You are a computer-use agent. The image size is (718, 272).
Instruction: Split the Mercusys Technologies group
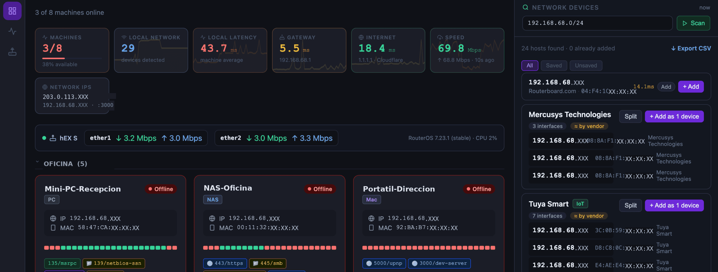(630, 117)
